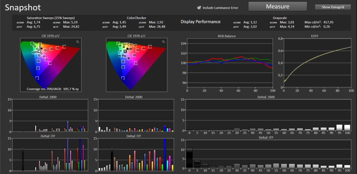Click the grayscale 100 DeltaE 2000 bar
This screenshot has width=357, height=174.
pos(347,127)
